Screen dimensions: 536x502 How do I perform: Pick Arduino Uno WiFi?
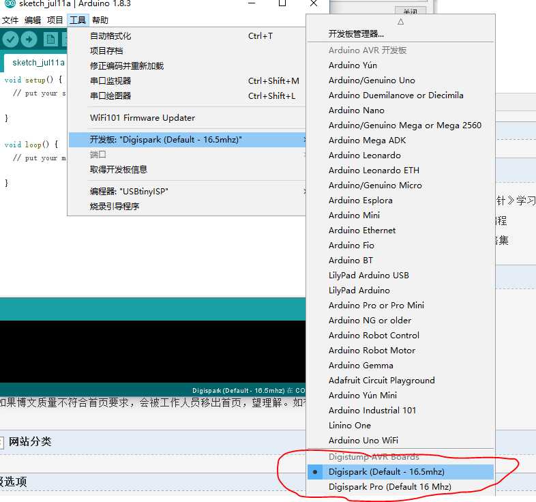pyautogui.click(x=400, y=441)
